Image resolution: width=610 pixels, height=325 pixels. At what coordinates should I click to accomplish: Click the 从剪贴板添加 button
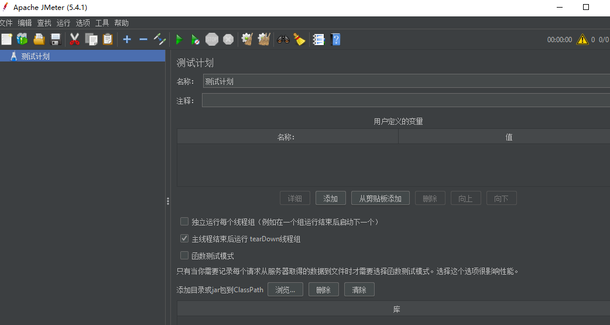tap(381, 198)
